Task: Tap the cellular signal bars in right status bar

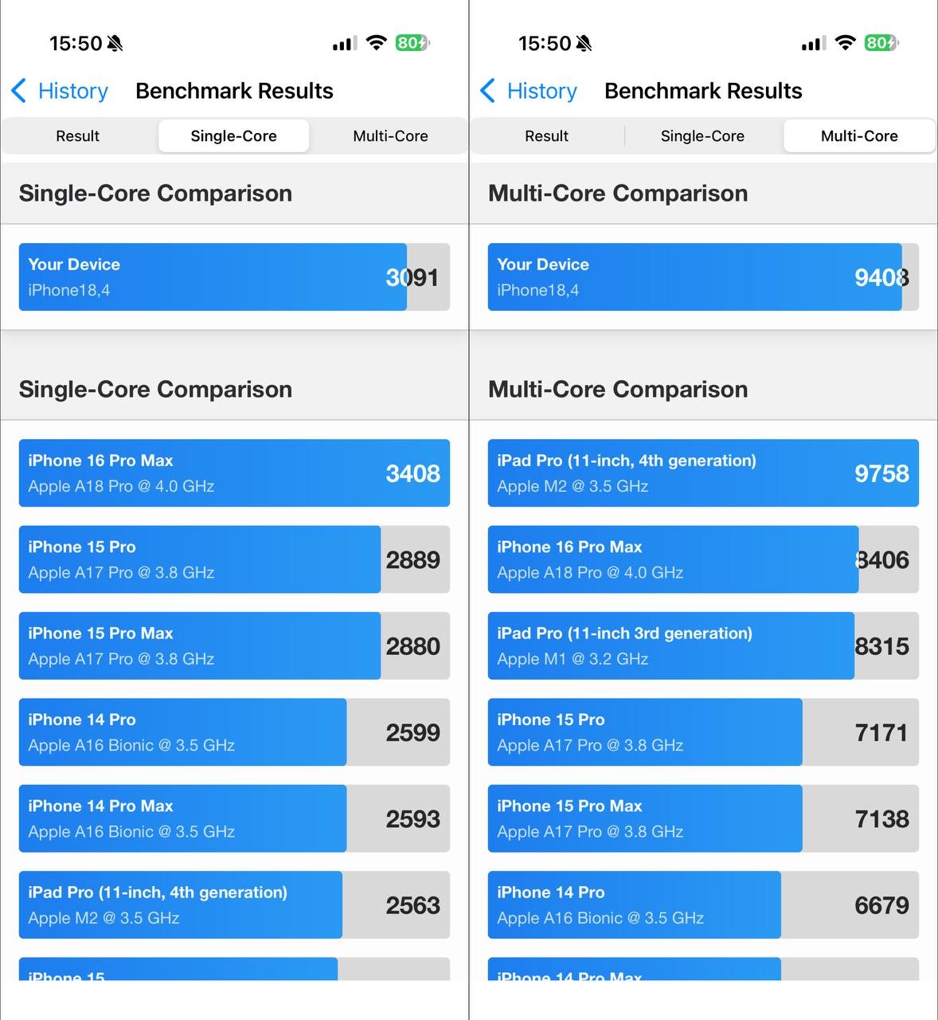Action: pos(813,43)
